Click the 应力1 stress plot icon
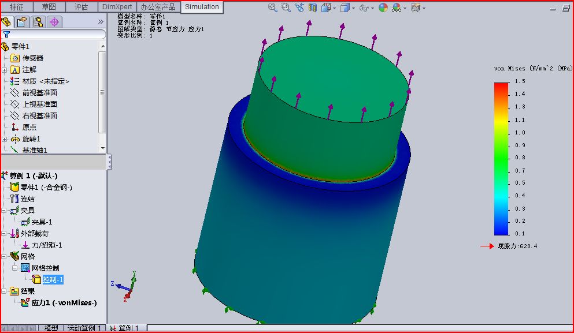 pyautogui.click(x=25, y=302)
